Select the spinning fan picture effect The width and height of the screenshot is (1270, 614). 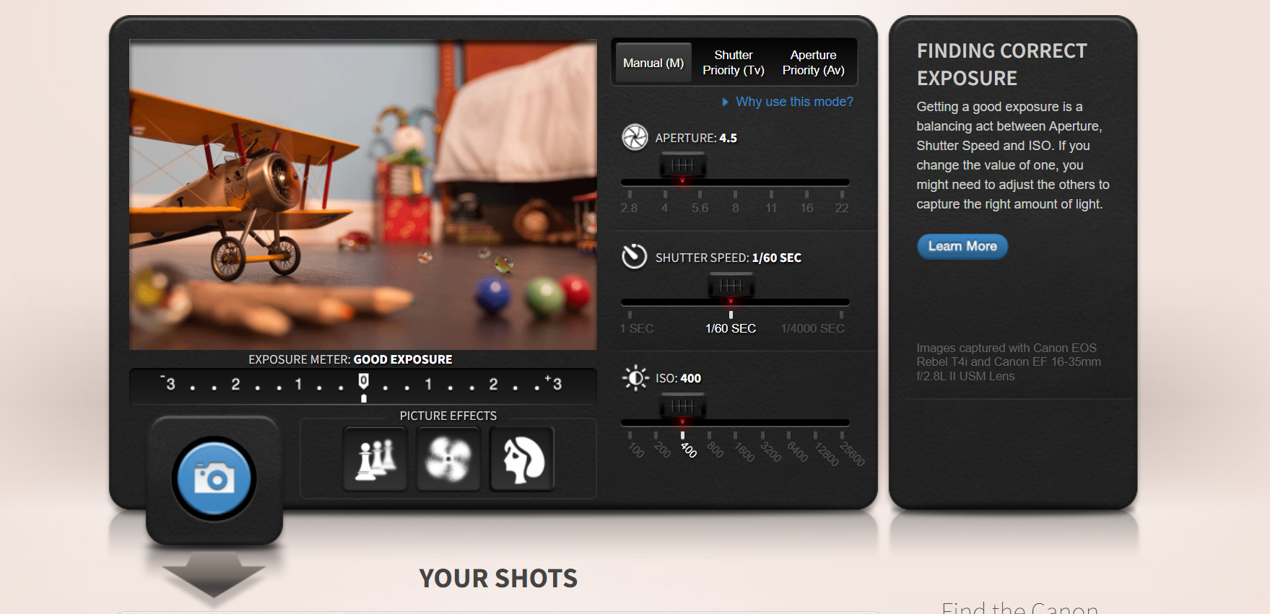(x=448, y=459)
